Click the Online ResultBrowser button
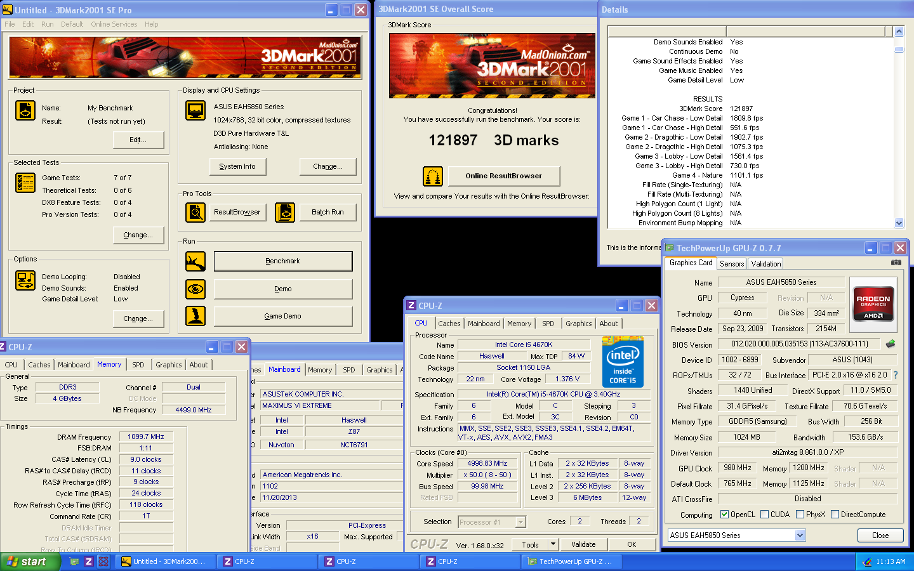914x571 pixels. point(504,176)
